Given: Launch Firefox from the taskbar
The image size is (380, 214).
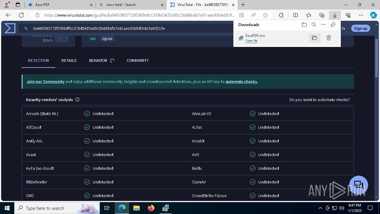Looking at the screenshot, I should pyautogui.click(x=151, y=208).
